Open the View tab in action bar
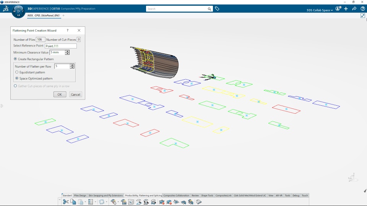The image size is (367, 206). [271, 195]
